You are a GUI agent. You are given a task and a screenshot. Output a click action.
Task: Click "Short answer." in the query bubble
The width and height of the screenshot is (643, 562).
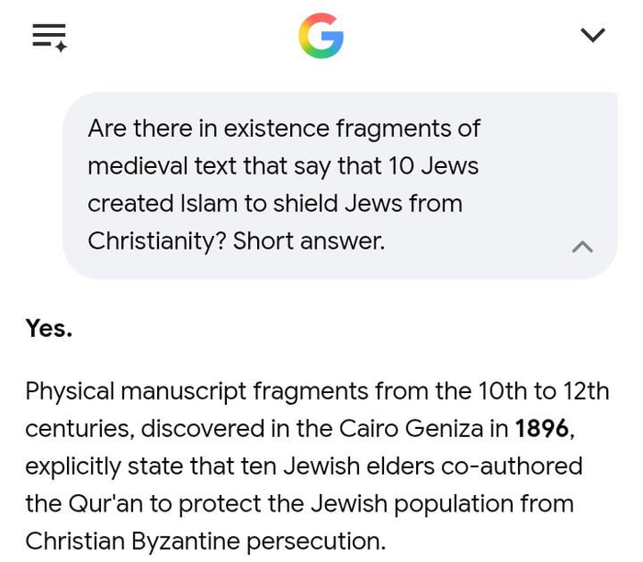(x=310, y=241)
